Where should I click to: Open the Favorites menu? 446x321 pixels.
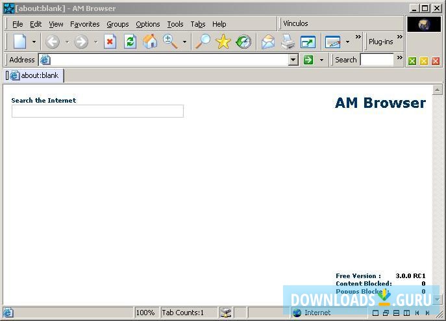[x=85, y=24]
